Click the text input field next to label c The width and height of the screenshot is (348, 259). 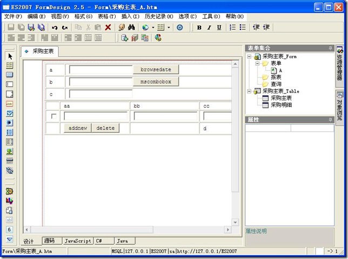coord(101,94)
